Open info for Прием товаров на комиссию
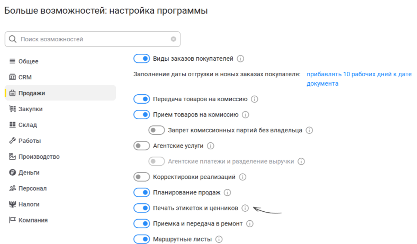This screenshot has width=417, height=244. tap(246, 114)
